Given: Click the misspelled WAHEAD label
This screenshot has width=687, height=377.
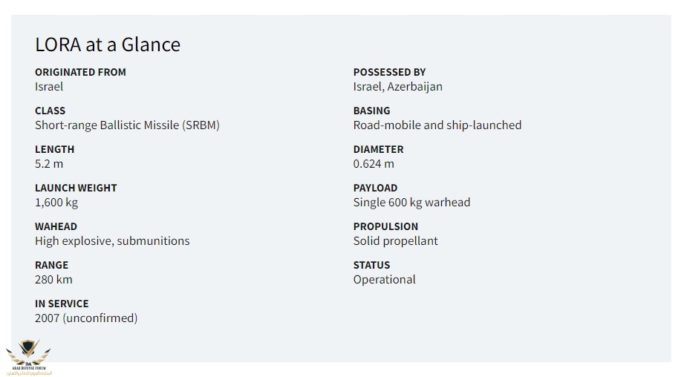Looking at the screenshot, I should (x=56, y=226).
